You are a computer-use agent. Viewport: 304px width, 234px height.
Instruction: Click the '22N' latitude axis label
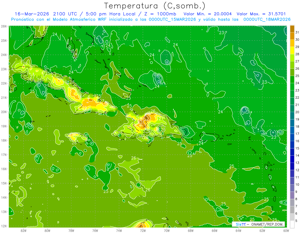(4, 83)
